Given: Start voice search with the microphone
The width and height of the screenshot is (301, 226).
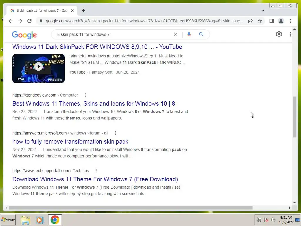Looking at the screenshot, I should click(189, 34).
